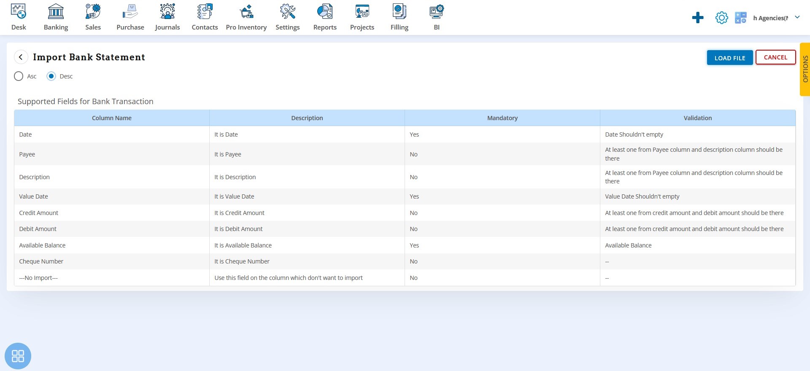Click 'Value Date Shouldn't empty' cell
810x371 pixels.
(698, 196)
